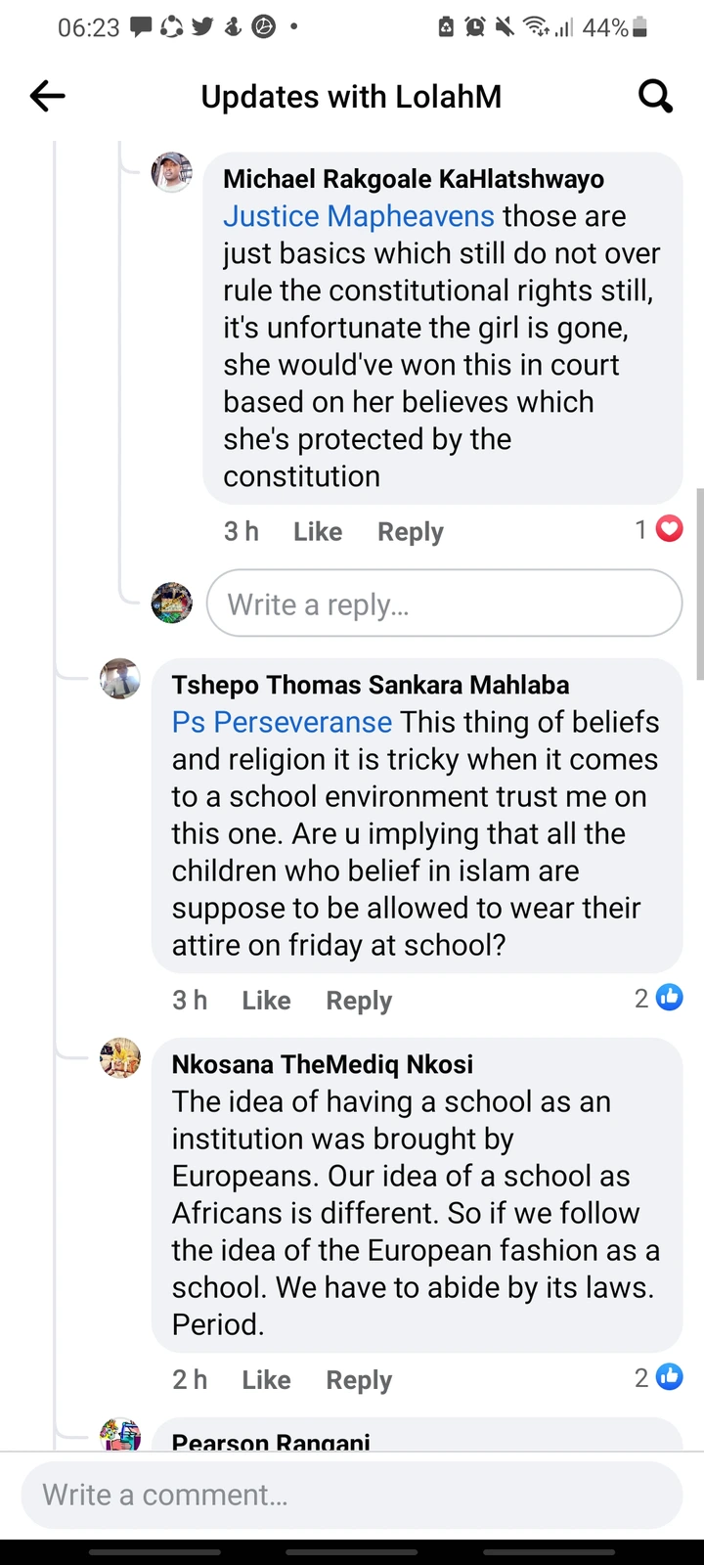Image resolution: width=704 pixels, height=1565 pixels.
Task: Reply to Nkosana's comment about schools
Action: [x=359, y=1379]
